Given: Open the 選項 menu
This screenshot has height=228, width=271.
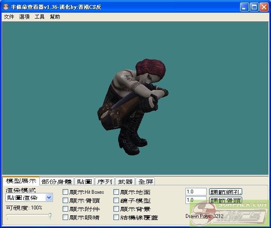Looking at the screenshot, I should click(x=24, y=17).
